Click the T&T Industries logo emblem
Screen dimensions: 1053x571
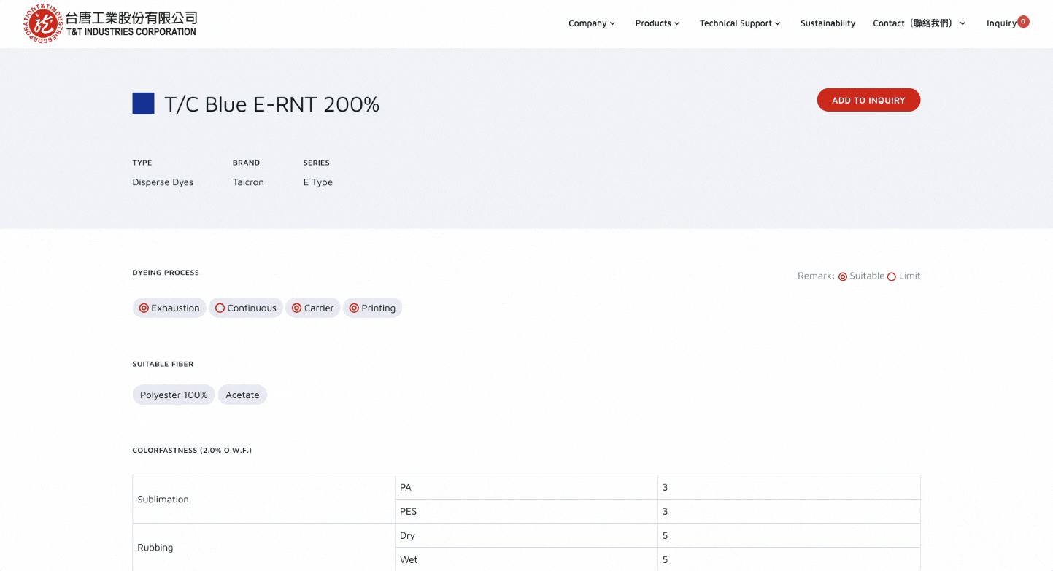click(43, 23)
